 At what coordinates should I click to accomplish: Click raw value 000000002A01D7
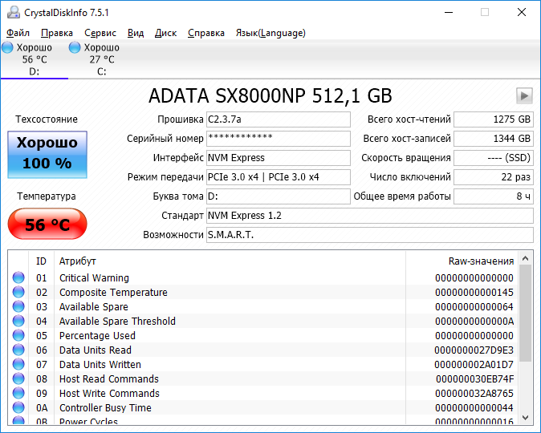click(x=474, y=364)
